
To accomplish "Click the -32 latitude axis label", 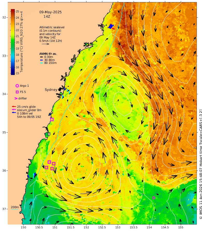I will tap(4, 17).
